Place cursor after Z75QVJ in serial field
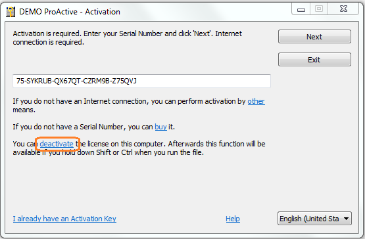 point(137,81)
